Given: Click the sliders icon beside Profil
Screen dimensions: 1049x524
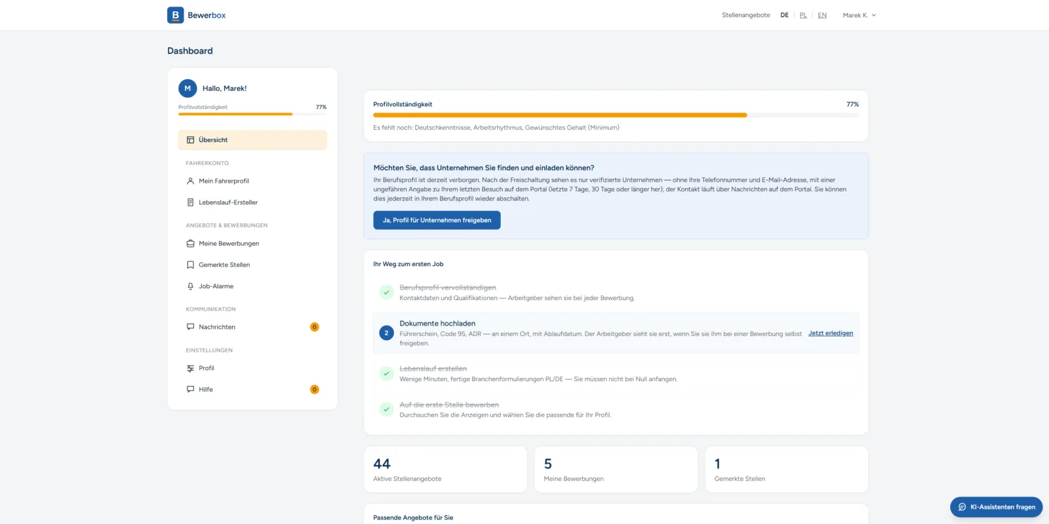Looking at the screenshot, I should tap(190, 368).
